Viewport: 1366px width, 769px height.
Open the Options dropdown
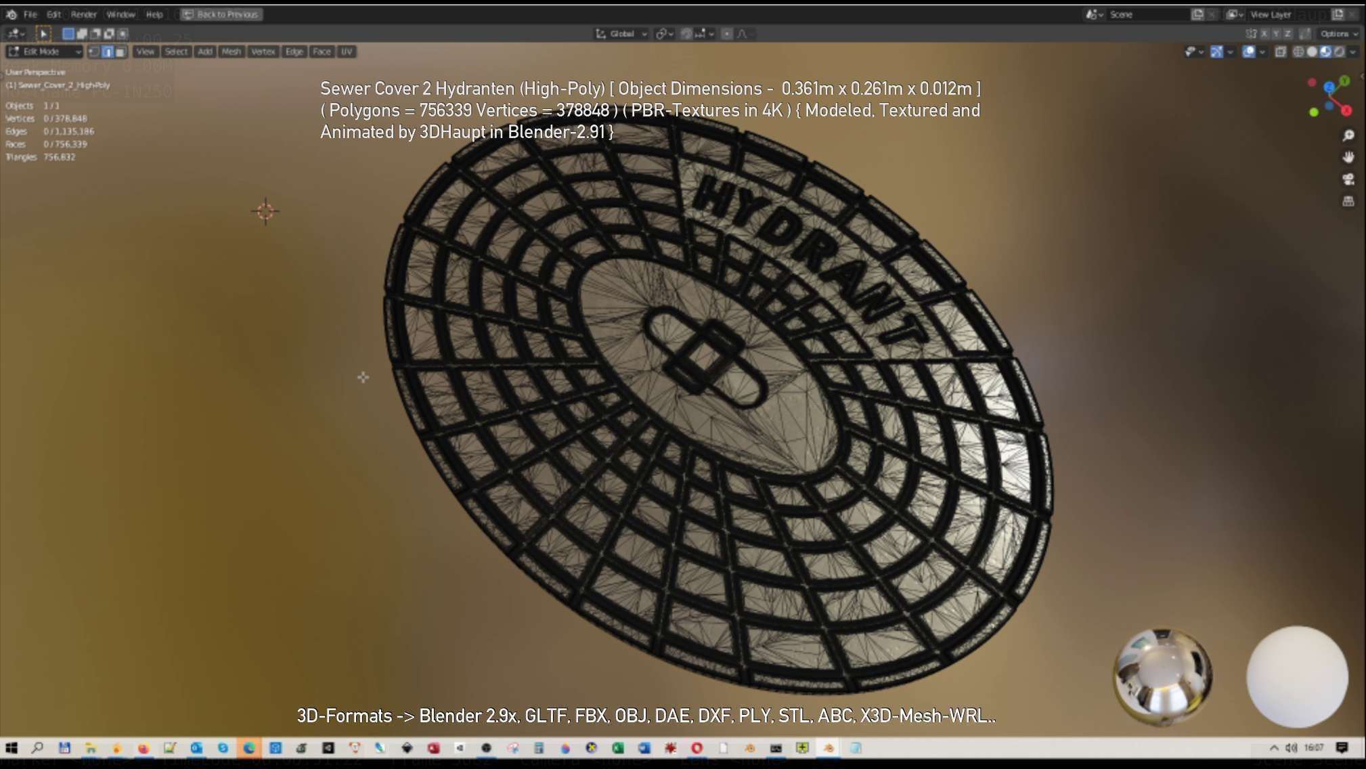[x=1339, y=33]
